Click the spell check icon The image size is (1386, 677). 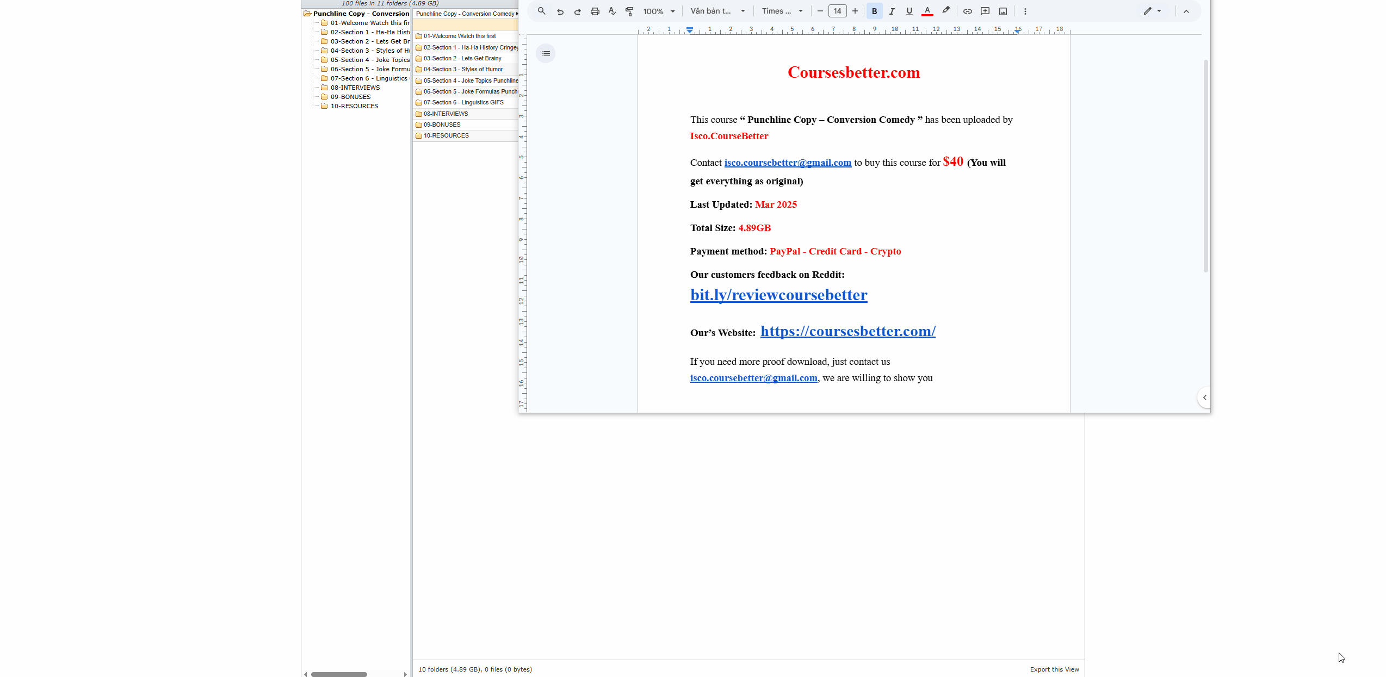612,11
